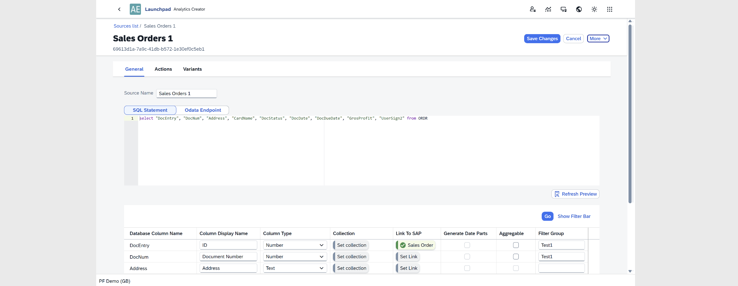
Task: Click the theme brightness icon
Action: pos(594,9)
